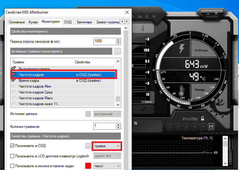Minimize the Afterburner main window
Image resolution: width=239 pixels, height=170 pixels.
click(208, 14)
